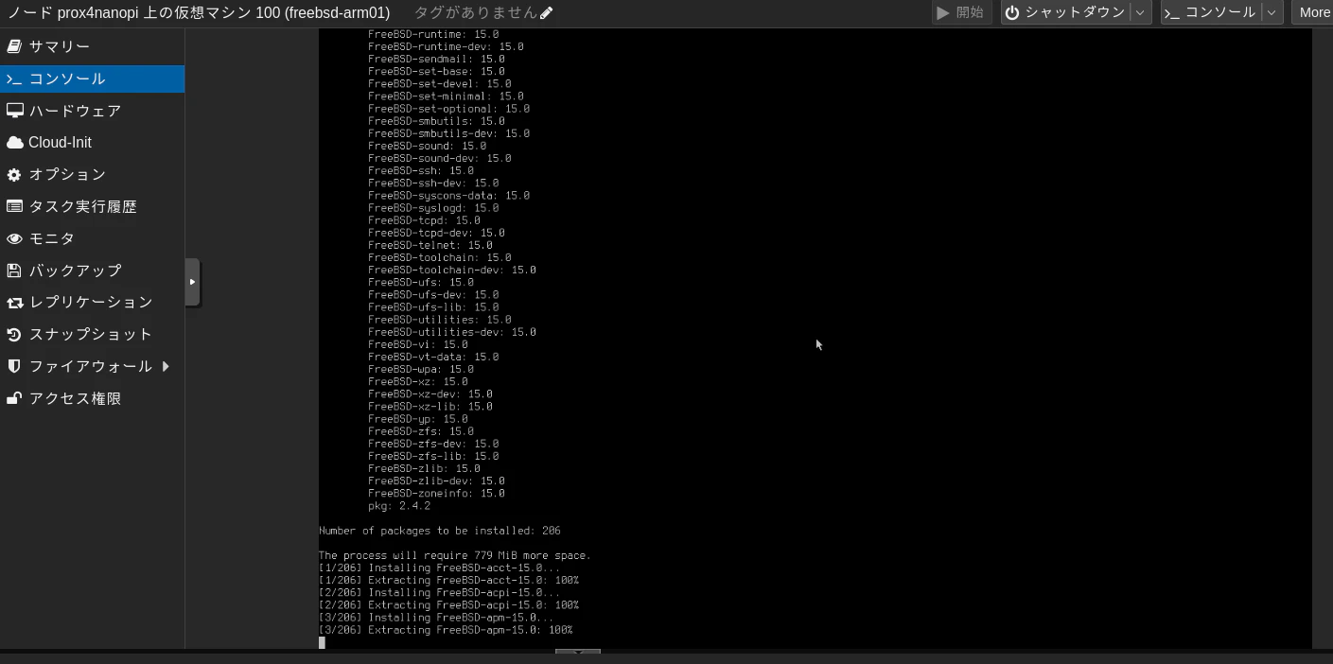This screenshot has height=664, width=1333.
Task: Click the 'FreeBSD-zoneinfo: 15.0' line
Action: point(436,494)
